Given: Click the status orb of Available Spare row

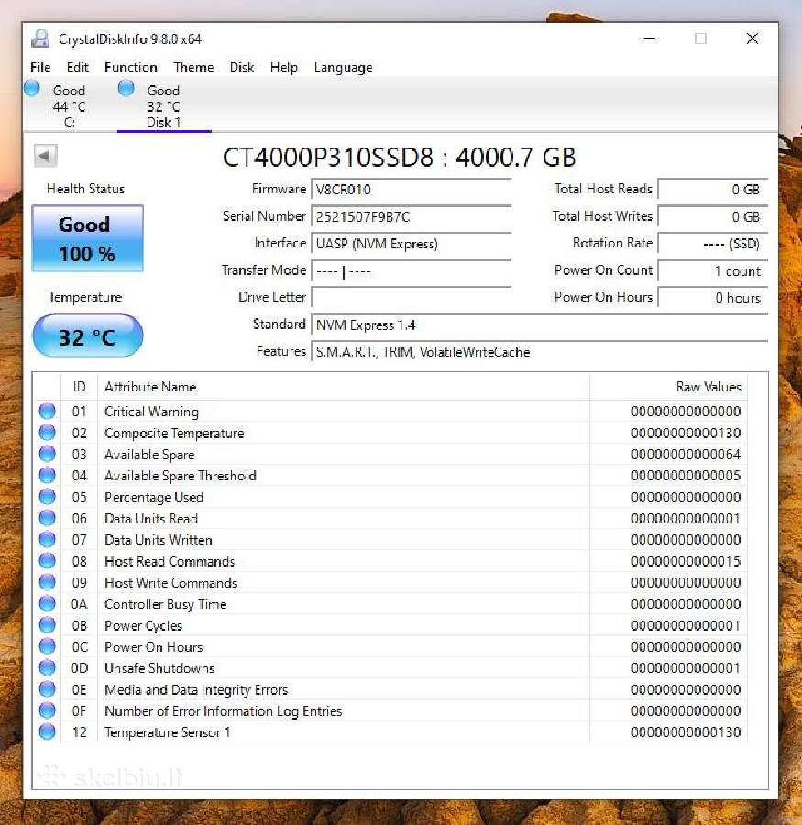Looking at the screenshot, I should click(48, 454).
